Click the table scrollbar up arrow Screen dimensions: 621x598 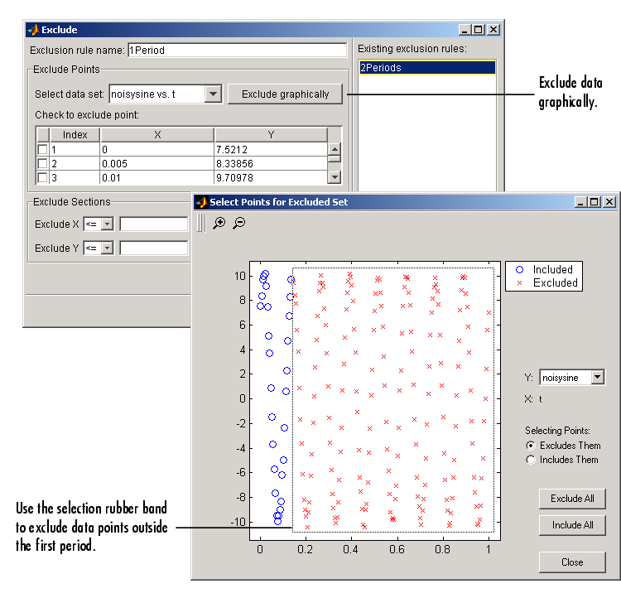[x=335, y=149]
